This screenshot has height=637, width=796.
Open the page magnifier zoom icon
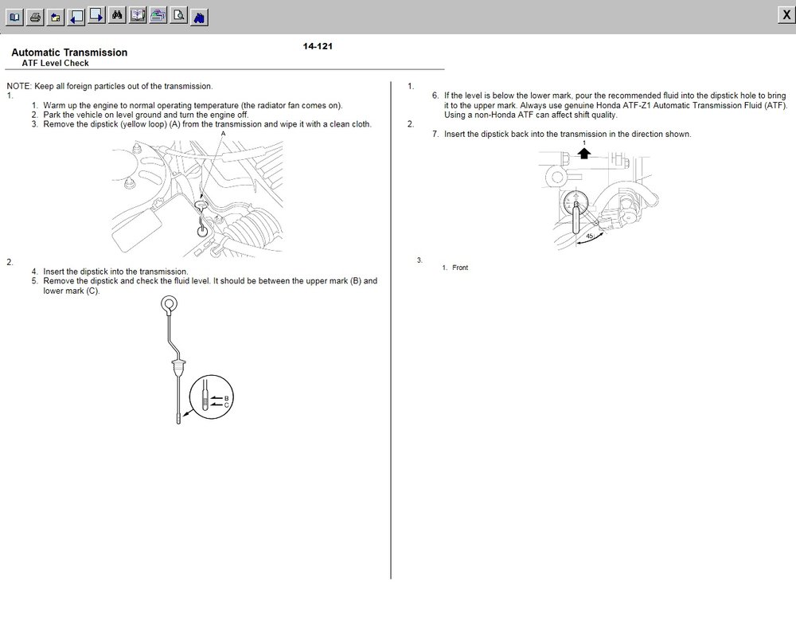tap(178, 15)
